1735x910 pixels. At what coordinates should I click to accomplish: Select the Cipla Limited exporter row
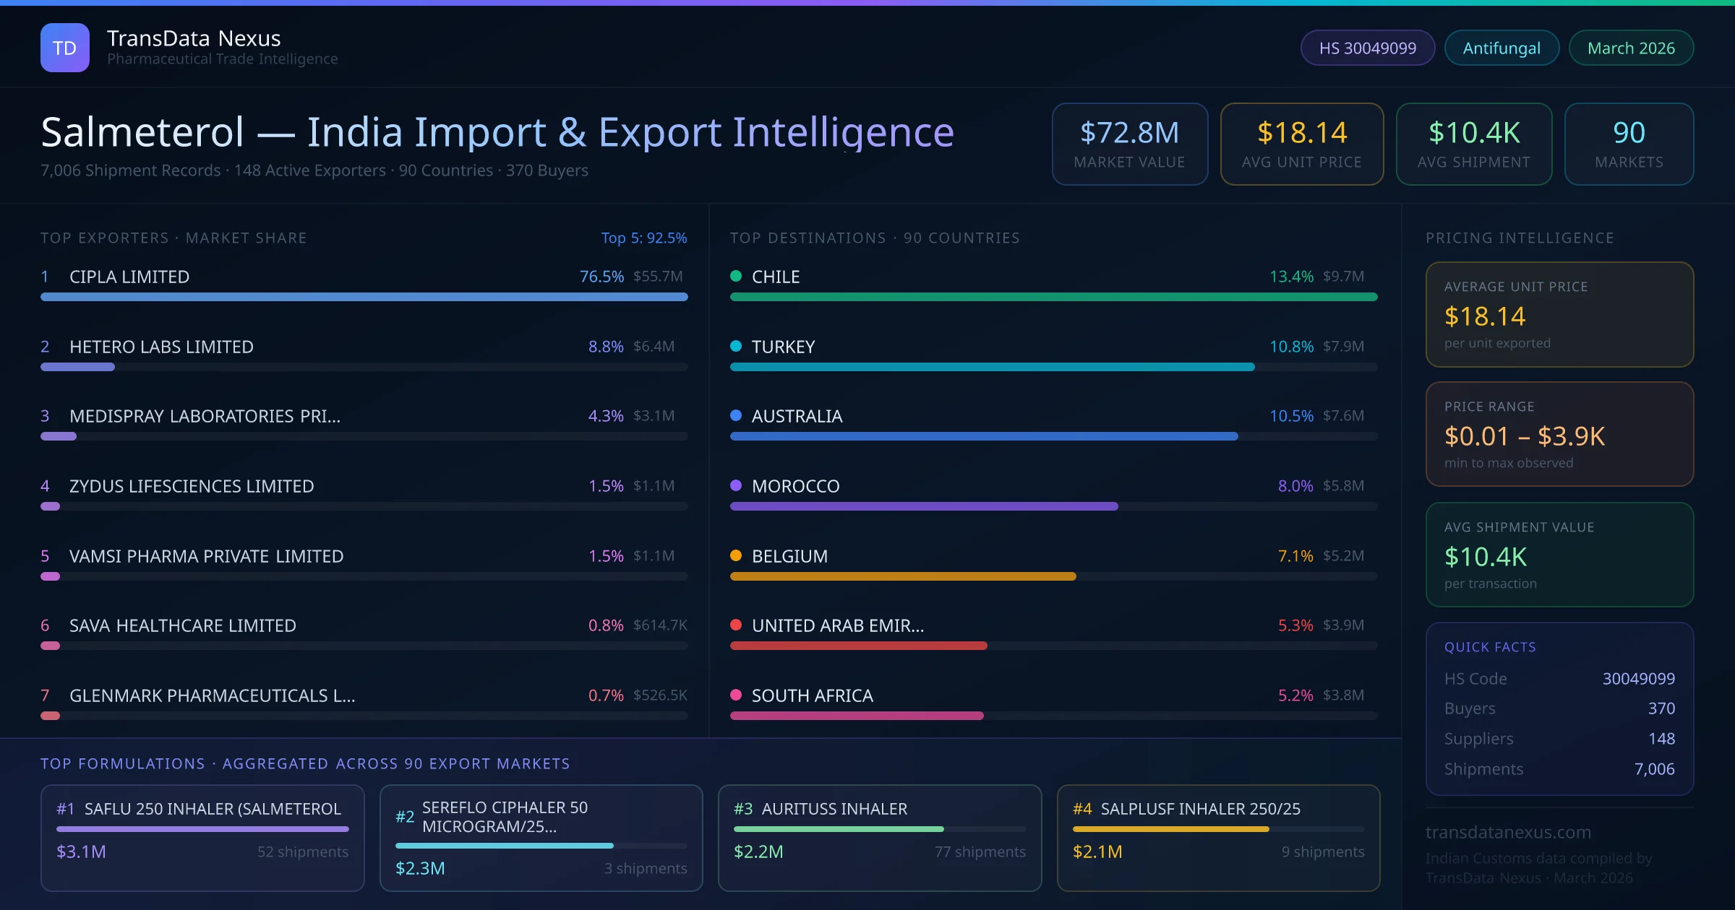(129, 277)
